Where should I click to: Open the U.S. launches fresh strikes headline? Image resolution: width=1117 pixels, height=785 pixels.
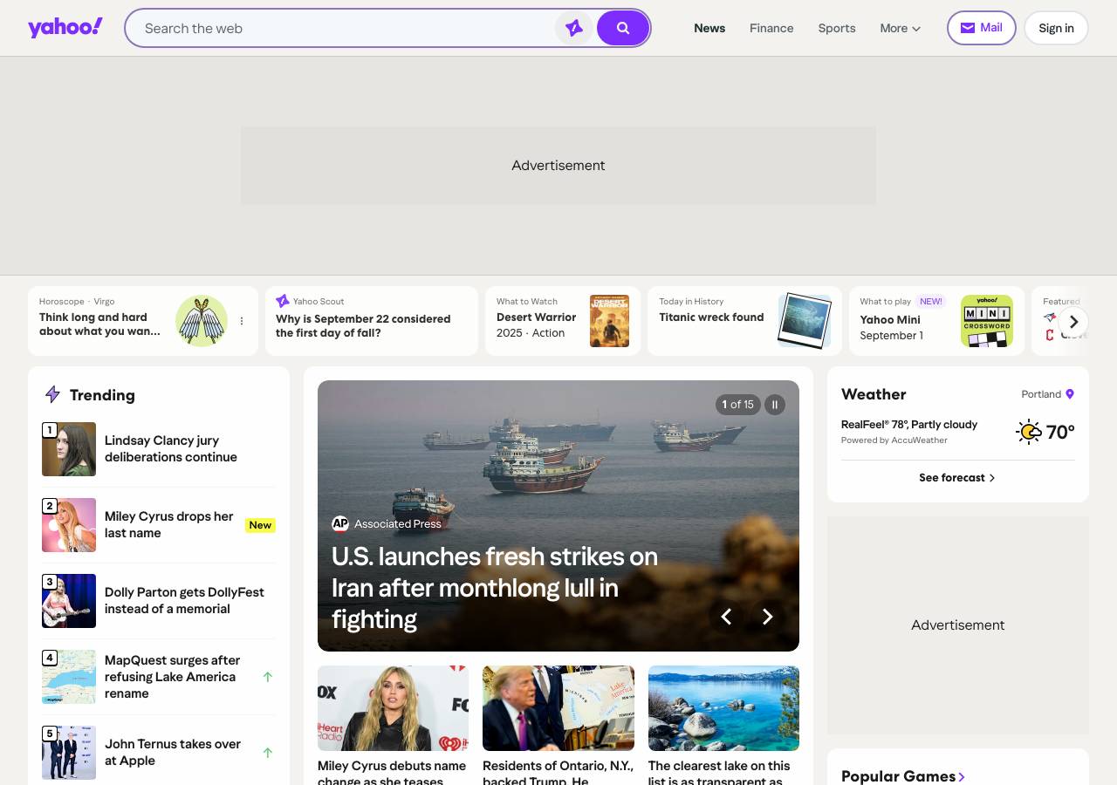[x=495, y=588]
